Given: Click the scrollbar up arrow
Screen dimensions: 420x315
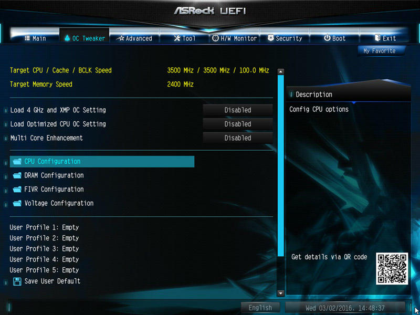Looking at the screenshot, I should pyautogui.click(x=280, y=71).
